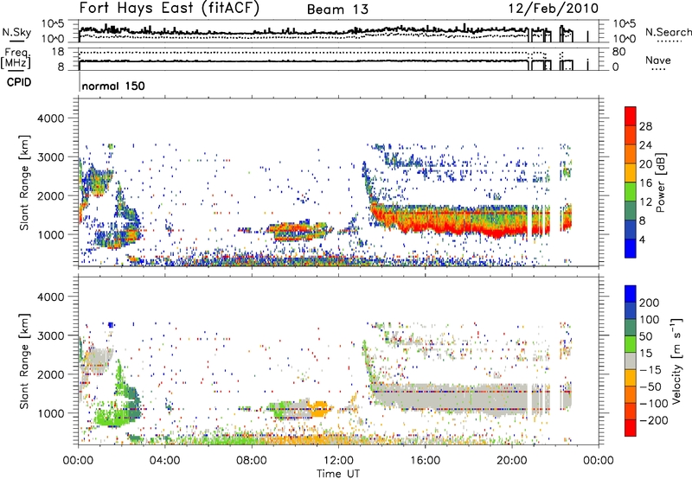Click the green velocity echo patch near 01:30 UT
The image size is (692, 479).
115,415
